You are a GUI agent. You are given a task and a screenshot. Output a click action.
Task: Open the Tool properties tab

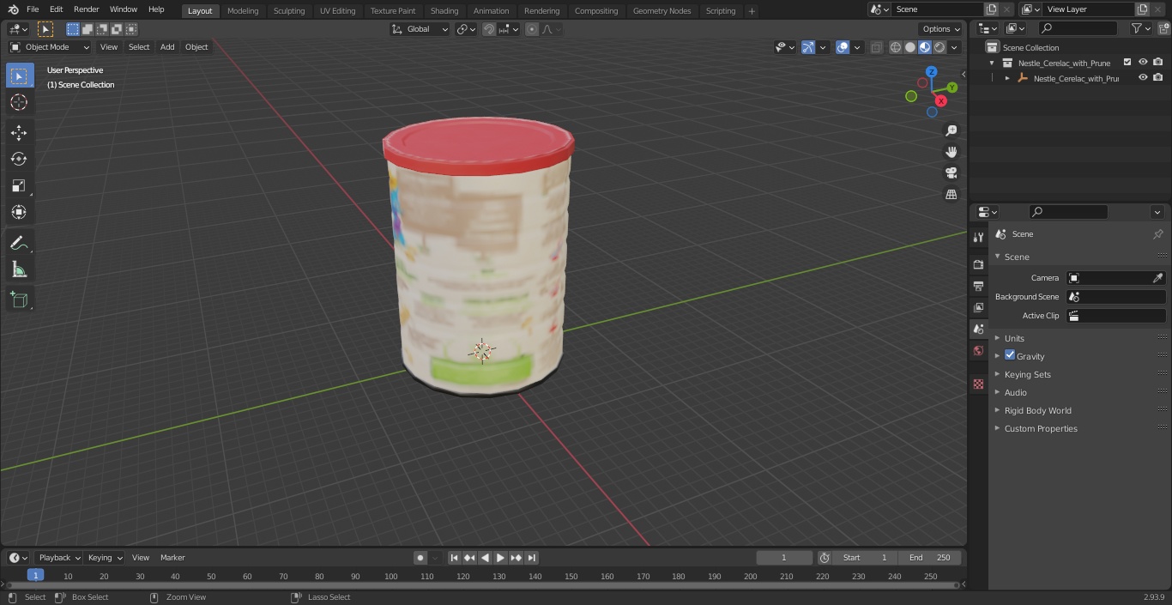pyautogui.click(x=978, y=237)
